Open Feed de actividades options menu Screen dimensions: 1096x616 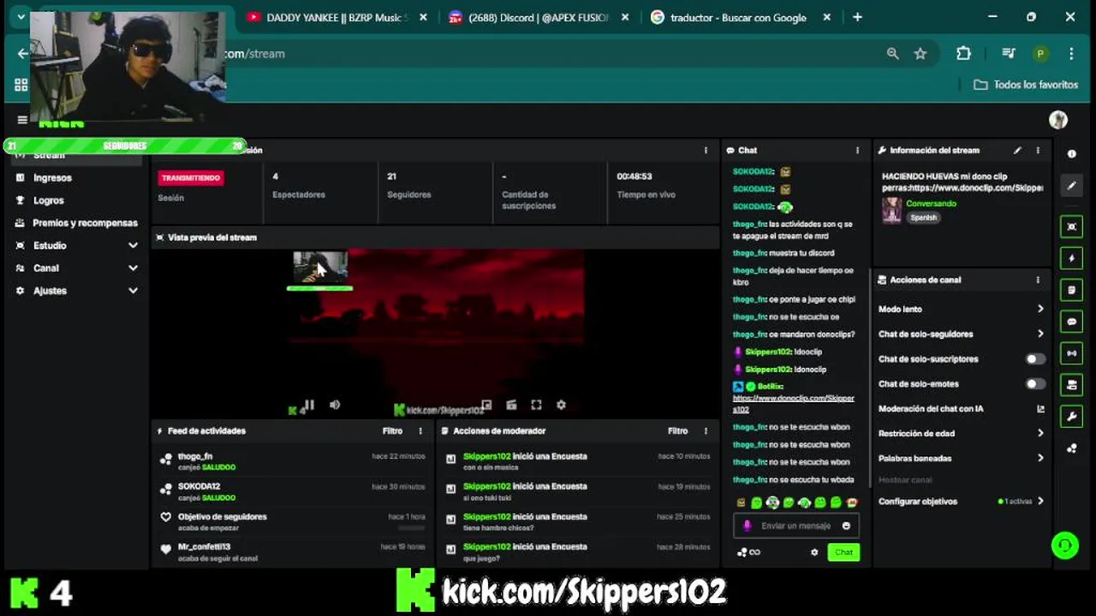(420, 431)
